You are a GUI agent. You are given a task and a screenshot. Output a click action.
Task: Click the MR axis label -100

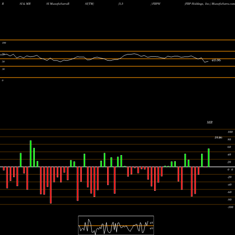(x=230, y=207)
